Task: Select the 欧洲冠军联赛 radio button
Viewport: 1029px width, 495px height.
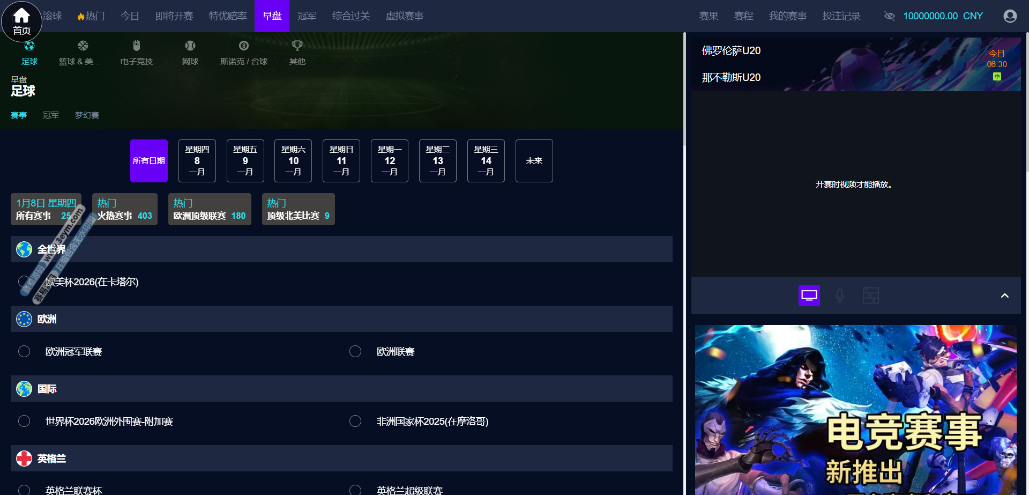Action: pos(24,351)
